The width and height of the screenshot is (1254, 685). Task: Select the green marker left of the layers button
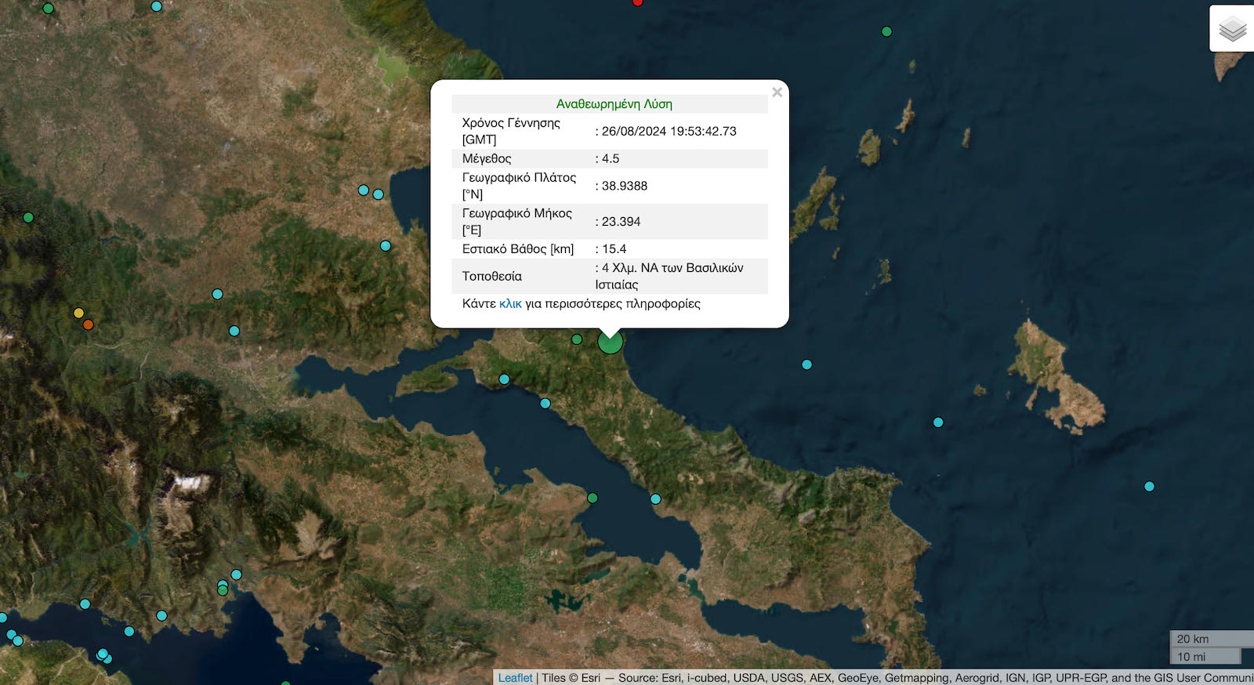pos(886,32)
